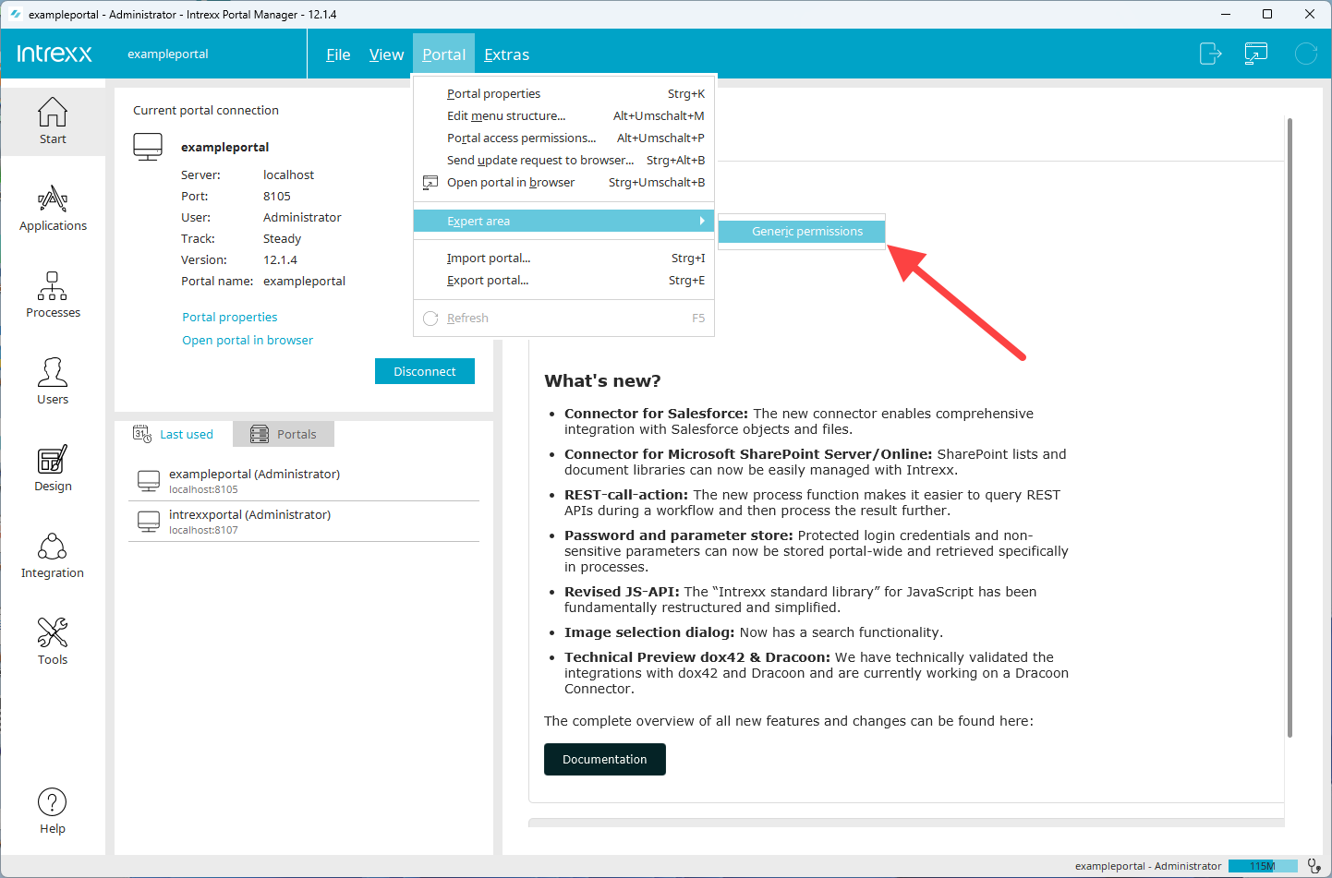Open the Design module

pos(53,469)
